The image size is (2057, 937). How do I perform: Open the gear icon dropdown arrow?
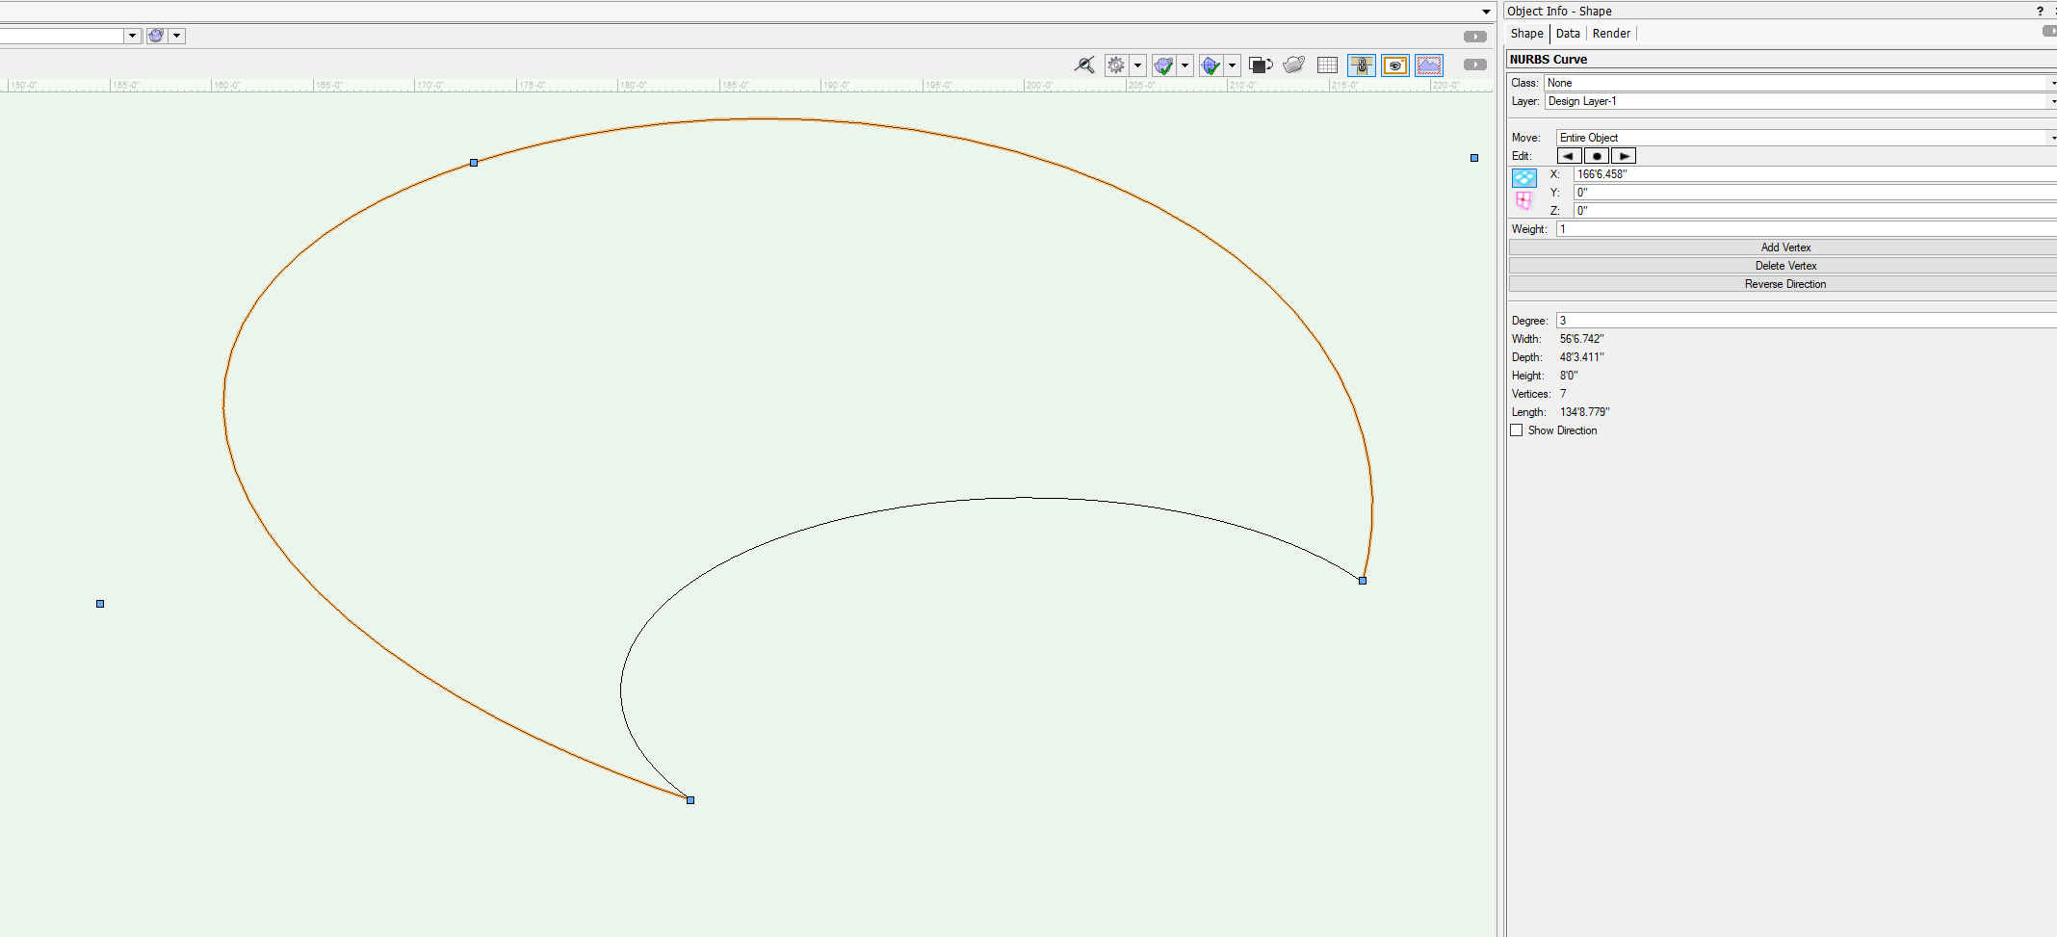click(1138, 65)
